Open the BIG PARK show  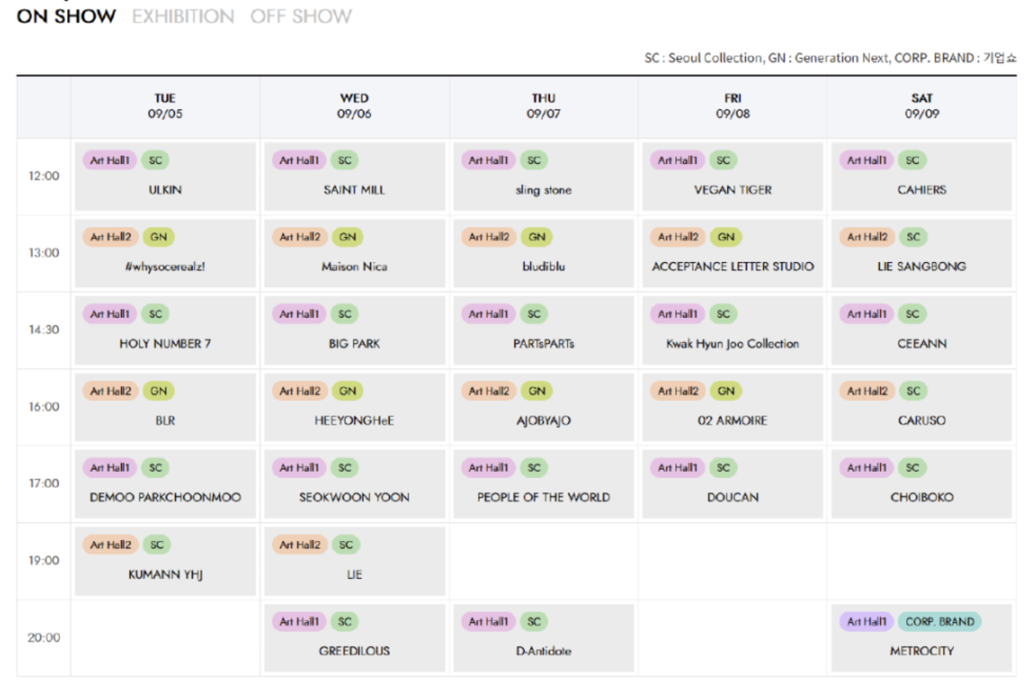(354, 330)
